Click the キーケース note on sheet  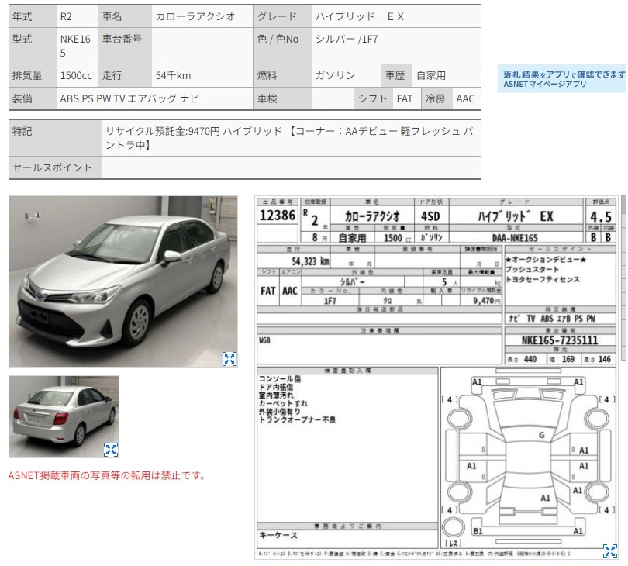pyautogui.click(x=278, y=536)
